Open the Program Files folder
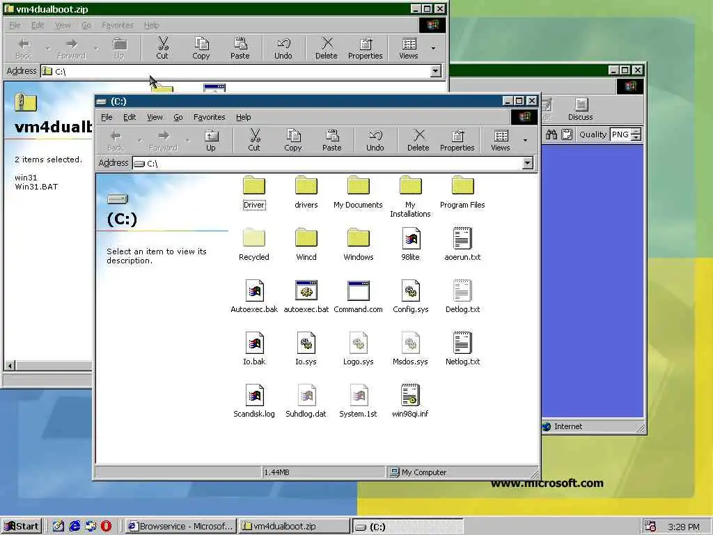Screen dimensions: 713x535 click(462, 192)
